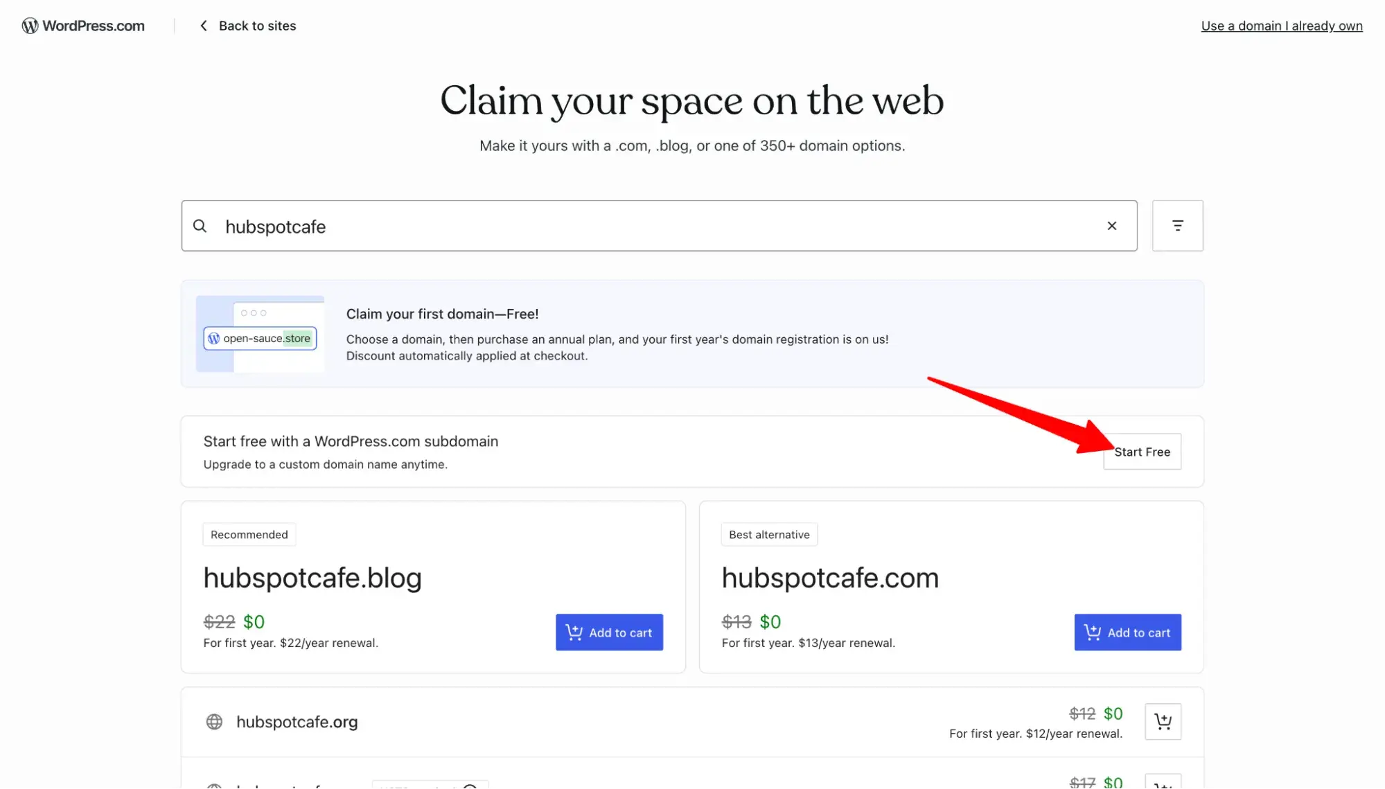Add hubspotcafe.com to cart

coord(1127,632)
